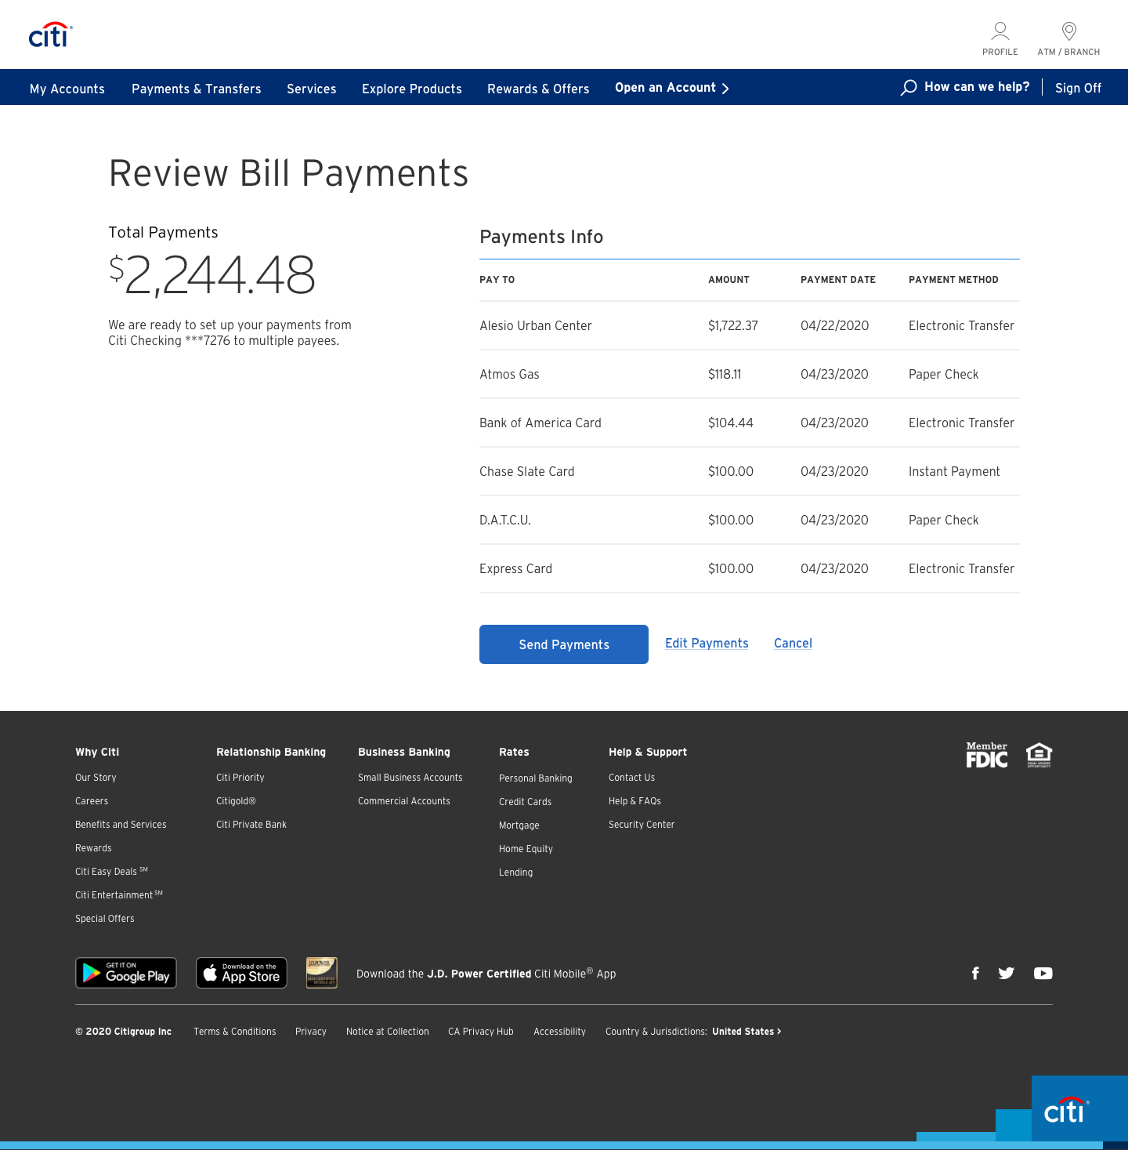Open the Help & FAQs link
This screenshot has width=1128, height=1150.
(634, 801)
